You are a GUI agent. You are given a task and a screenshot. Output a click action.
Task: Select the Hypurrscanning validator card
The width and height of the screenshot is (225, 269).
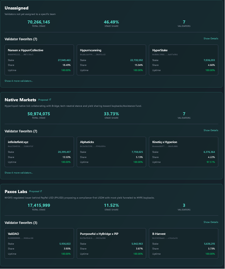point(111,60)
